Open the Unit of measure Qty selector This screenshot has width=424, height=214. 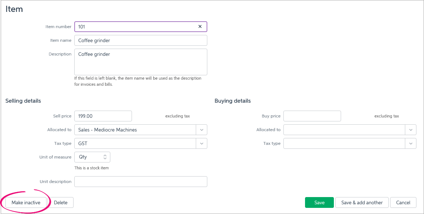point(92,157)
